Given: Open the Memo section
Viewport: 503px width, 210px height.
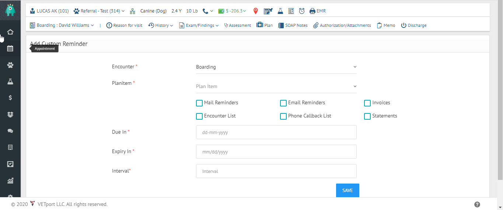Looking at the screenshot, I should coord(386,25).
